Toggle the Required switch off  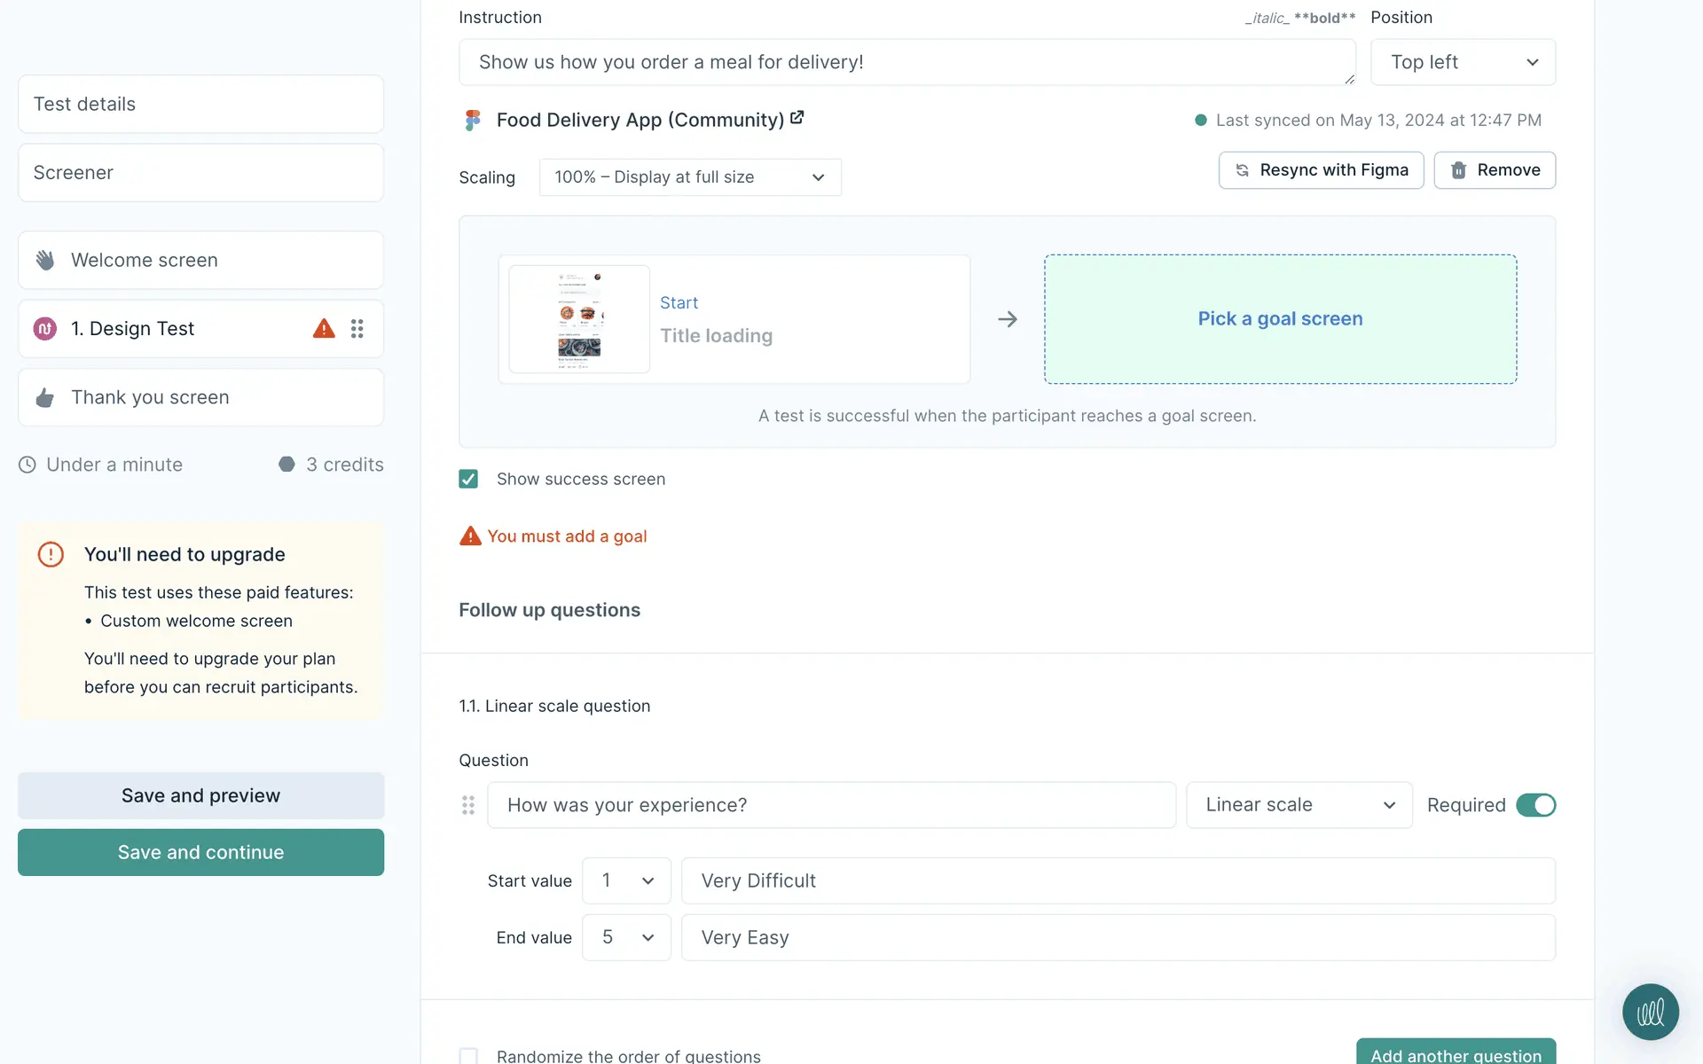(1535, 805)
